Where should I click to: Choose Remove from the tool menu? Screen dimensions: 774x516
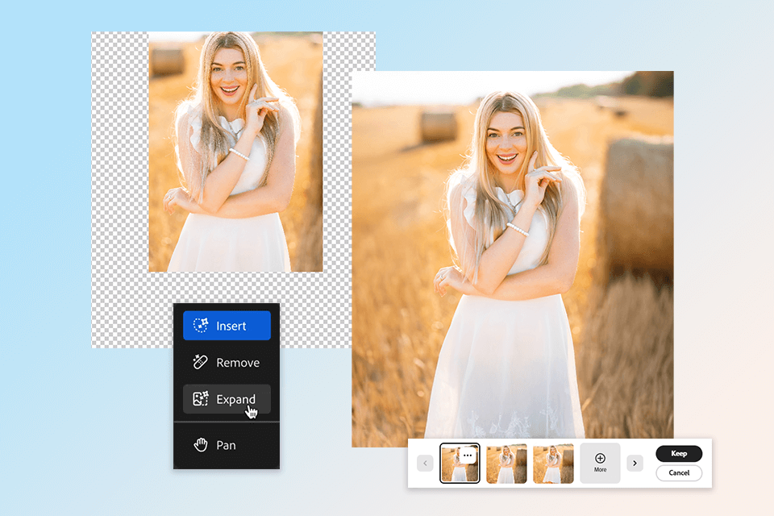pos(227,363)
